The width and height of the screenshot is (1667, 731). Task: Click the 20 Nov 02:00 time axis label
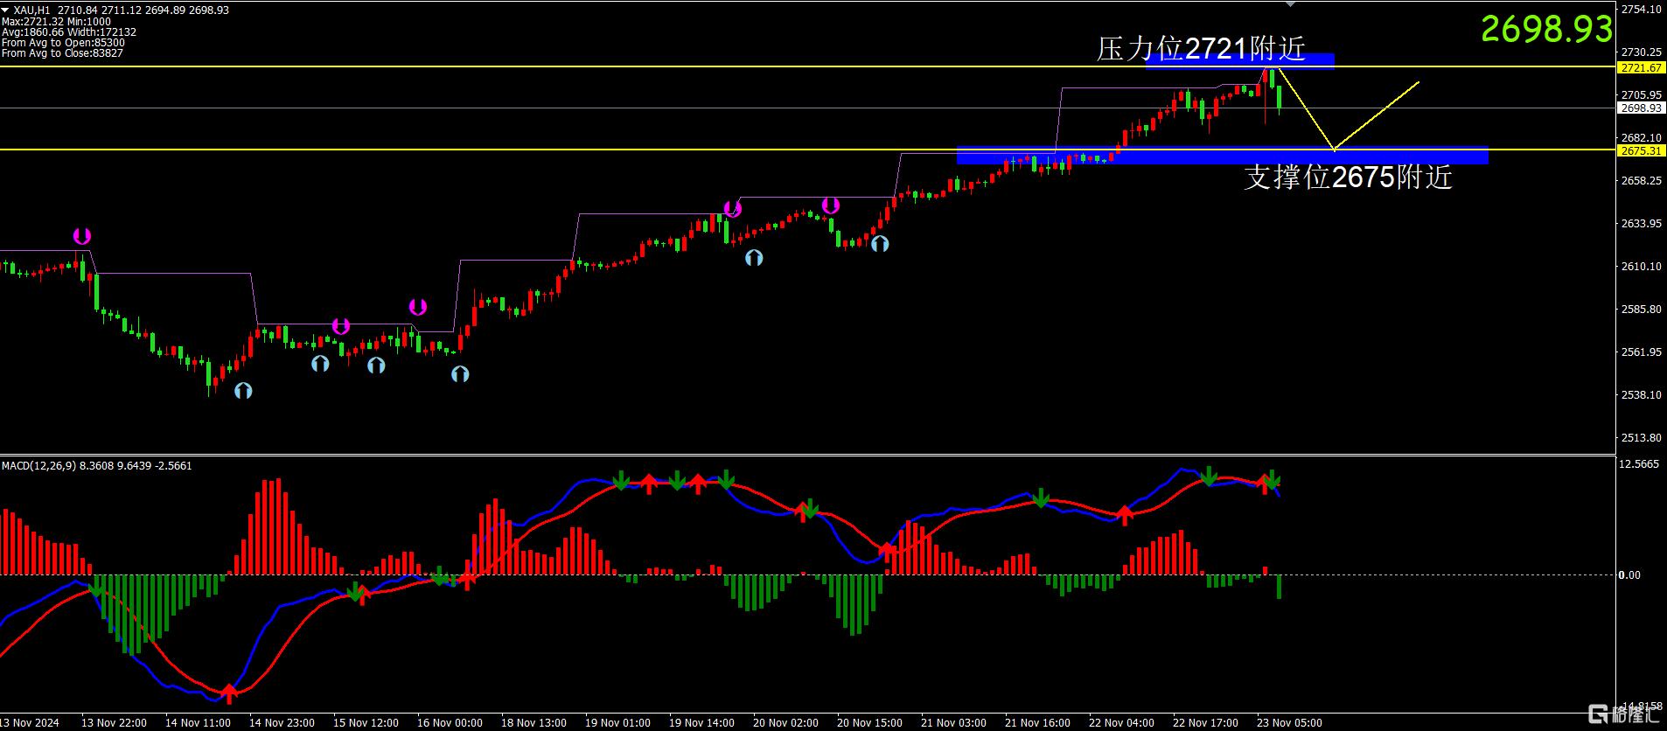point(785,723)
